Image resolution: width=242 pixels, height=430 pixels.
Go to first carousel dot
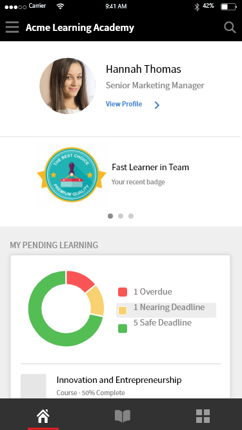(110, 216)
